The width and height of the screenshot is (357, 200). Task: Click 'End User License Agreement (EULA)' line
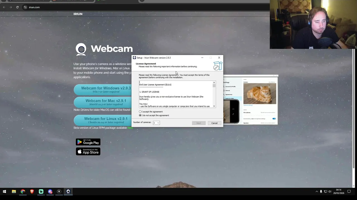point(155,85)
